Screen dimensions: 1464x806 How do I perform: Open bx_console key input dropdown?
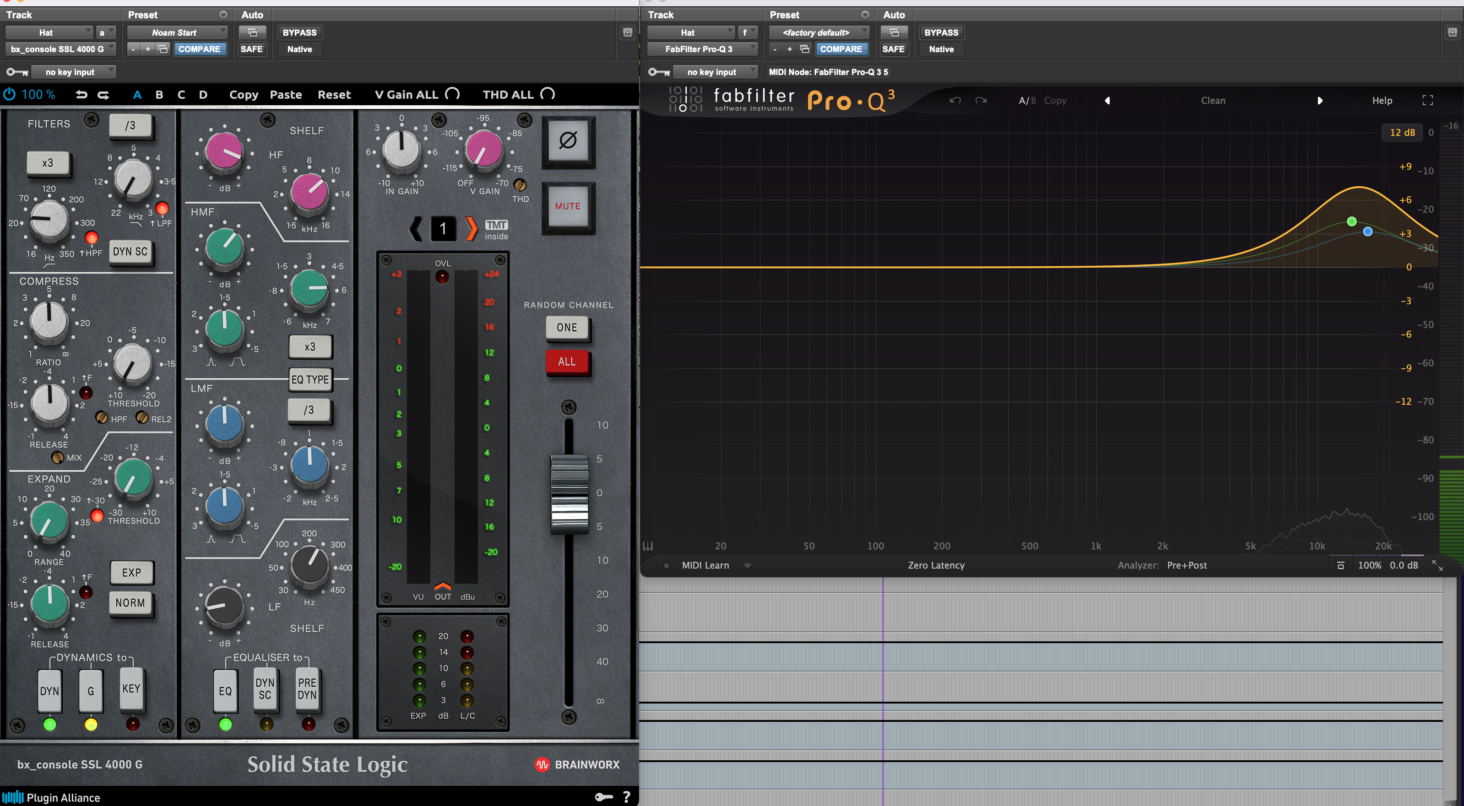73,71
